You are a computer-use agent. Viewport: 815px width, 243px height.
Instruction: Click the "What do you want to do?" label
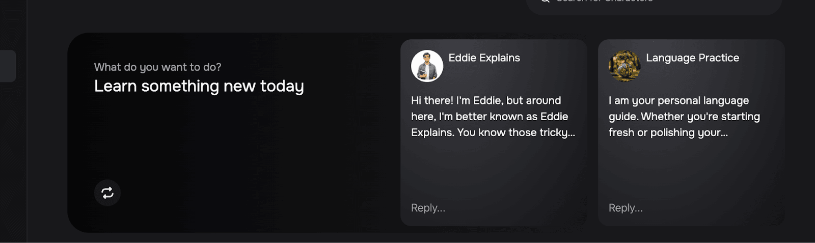(x=157, y=67)
